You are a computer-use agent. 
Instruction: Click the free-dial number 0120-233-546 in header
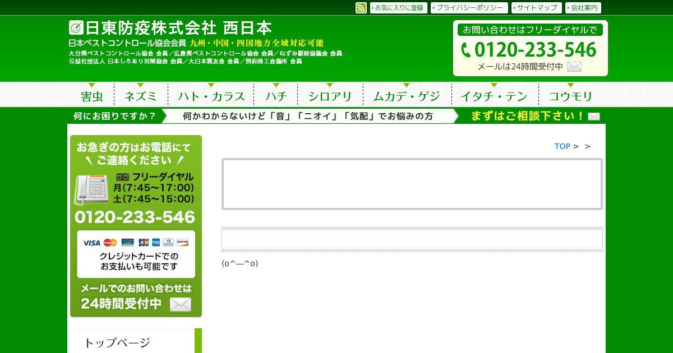pyautogui.click(x=535, y=50)
